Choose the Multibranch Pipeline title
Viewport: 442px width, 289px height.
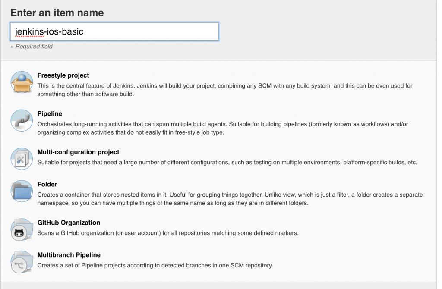(x=69, y=255)
